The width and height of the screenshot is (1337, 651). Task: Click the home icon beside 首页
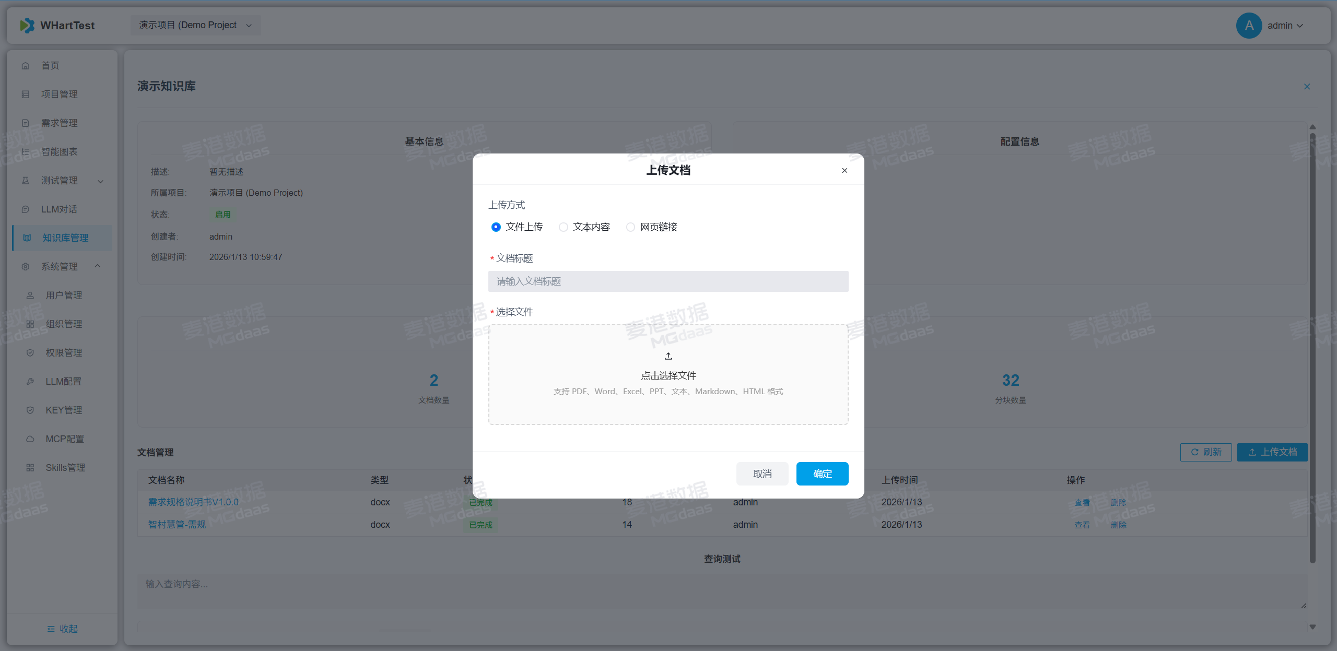point(26,66)
